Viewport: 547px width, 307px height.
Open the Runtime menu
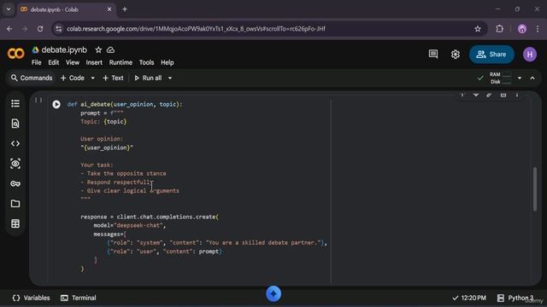click(x=121, y=62)
